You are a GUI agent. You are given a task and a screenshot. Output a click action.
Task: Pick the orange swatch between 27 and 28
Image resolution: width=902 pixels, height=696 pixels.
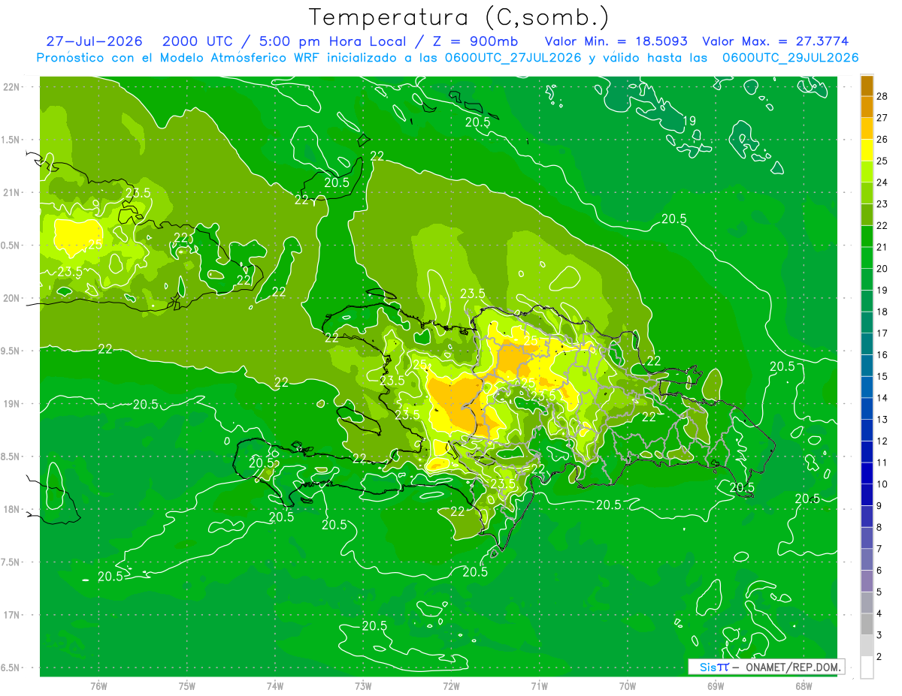(x=867, y=107)
